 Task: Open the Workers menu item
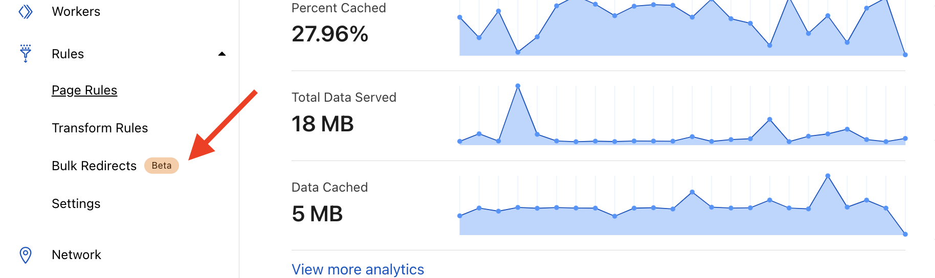pos(76,11)
